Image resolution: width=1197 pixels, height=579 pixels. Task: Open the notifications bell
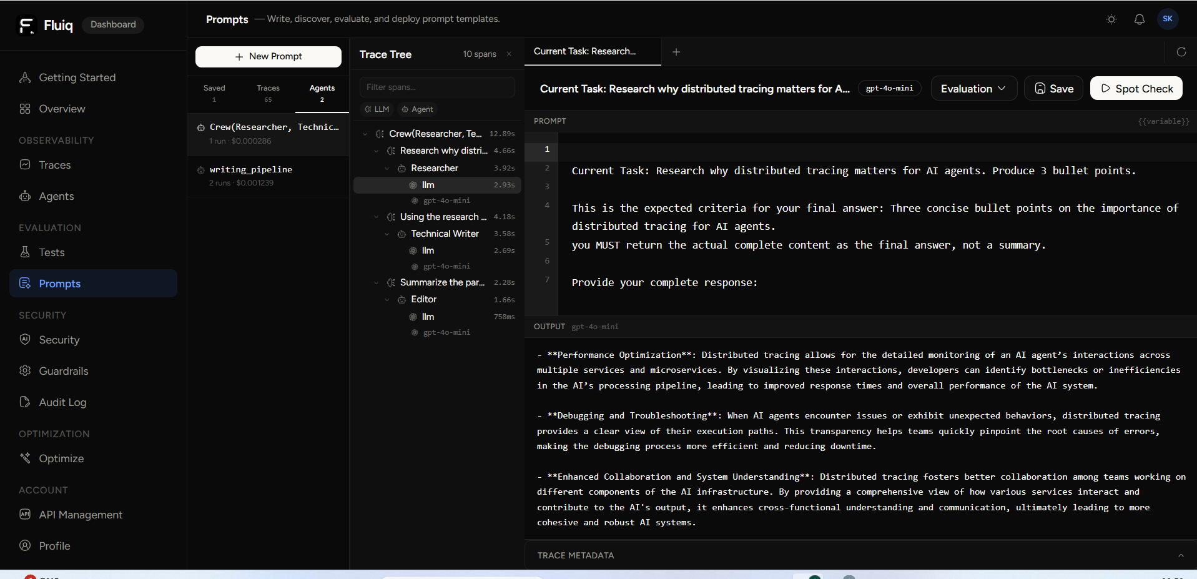tap(1140, 19)
